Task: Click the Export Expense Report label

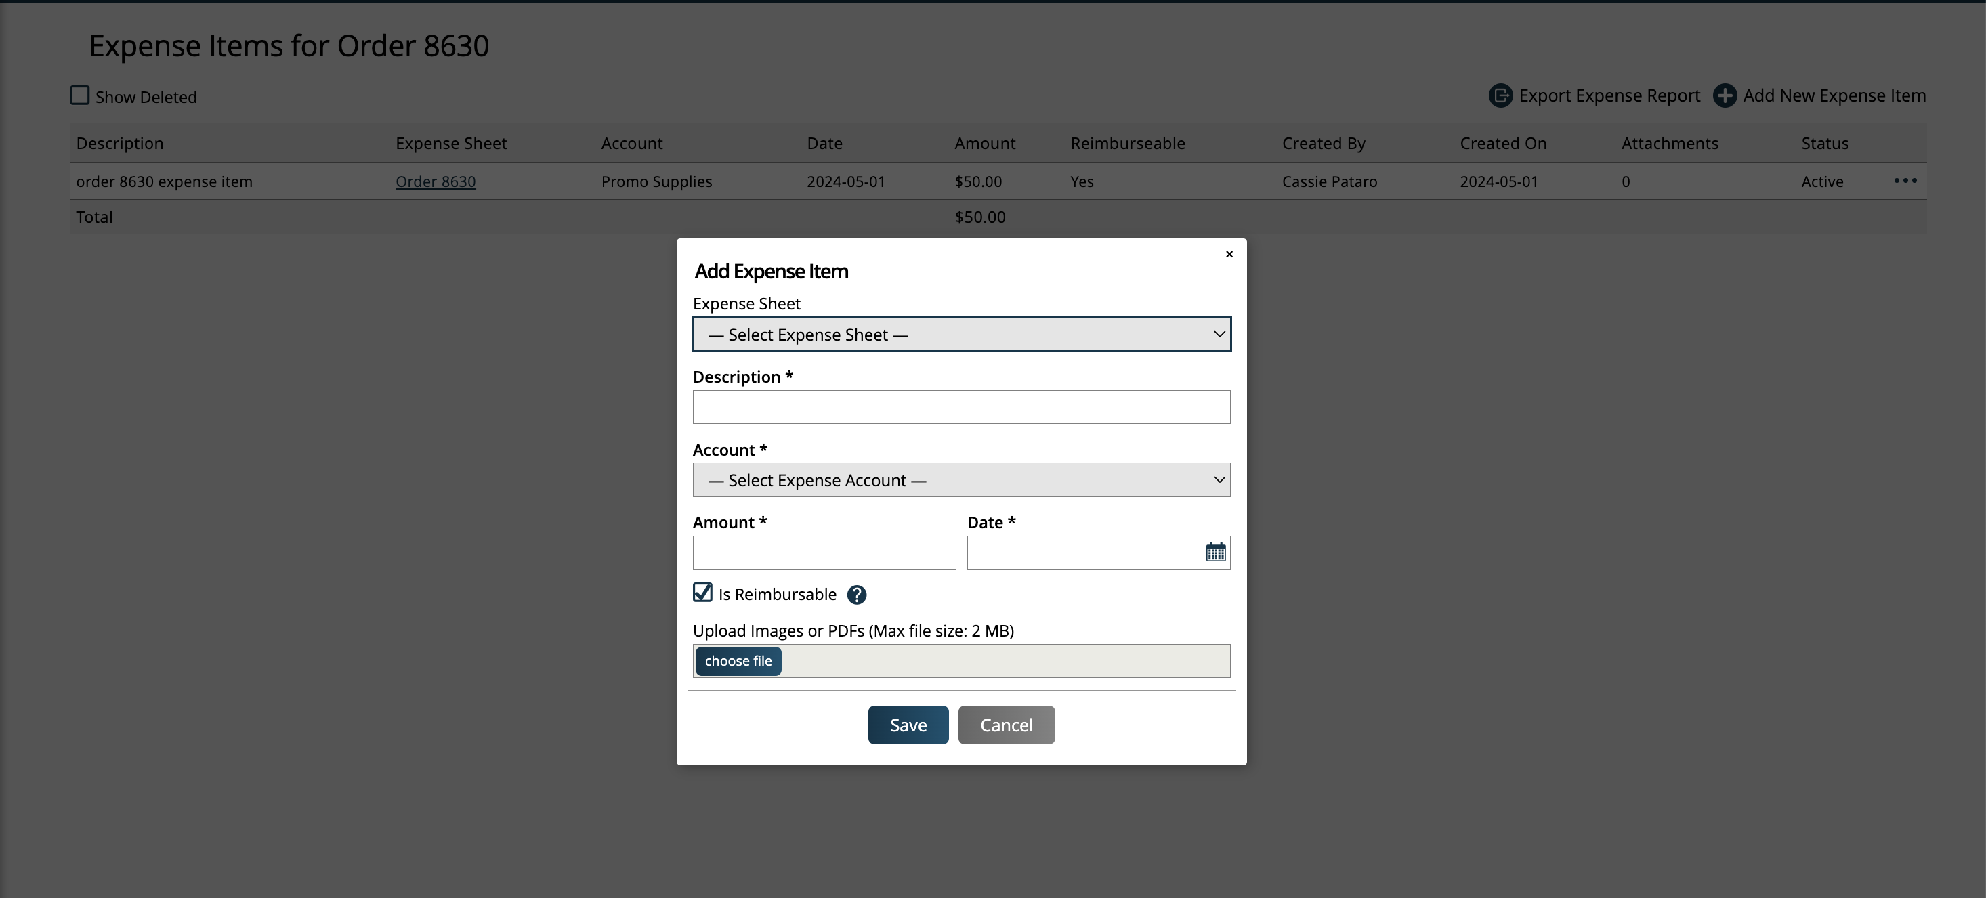Action: pyautogui.click(x=1609, y=95)
